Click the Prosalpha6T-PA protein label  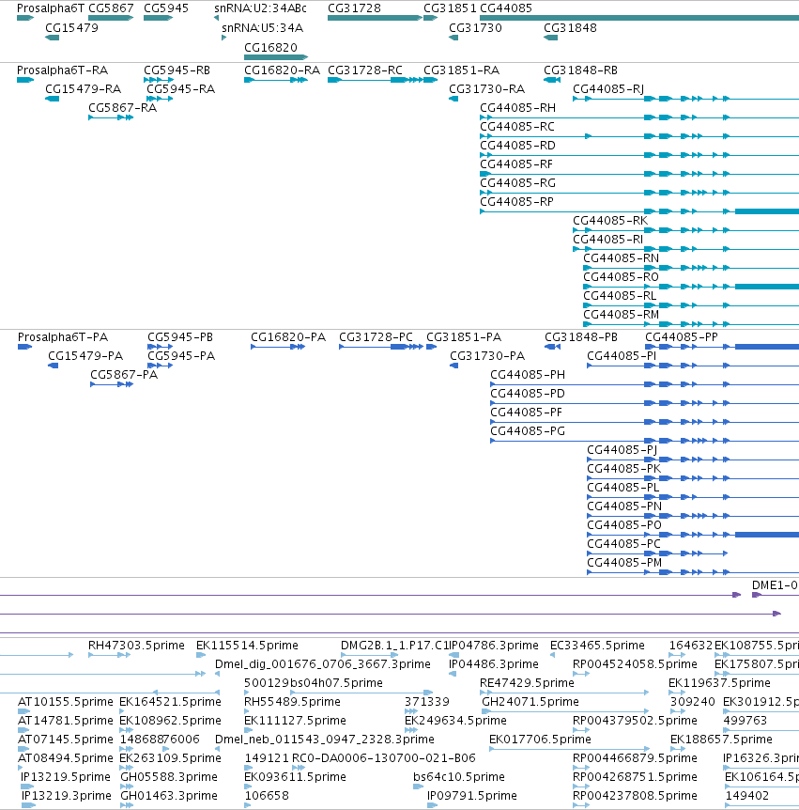tap(63, 338)
